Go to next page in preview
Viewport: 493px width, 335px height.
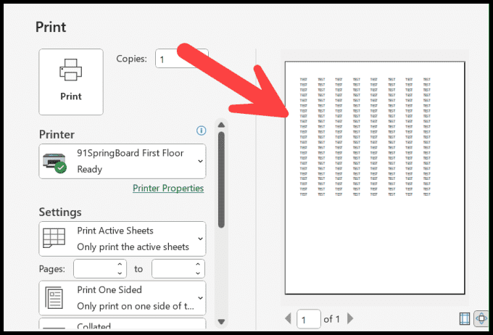[351, 318]
